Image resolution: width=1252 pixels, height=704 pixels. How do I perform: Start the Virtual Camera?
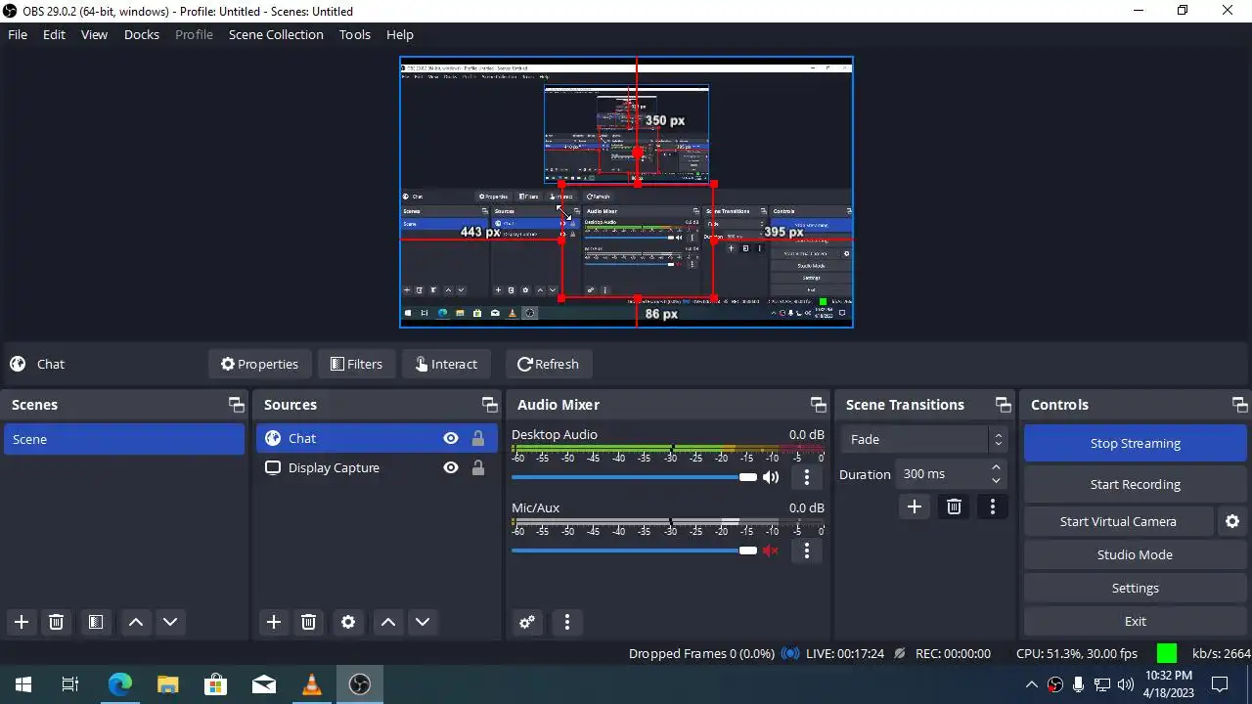(x=1118, y=521)
